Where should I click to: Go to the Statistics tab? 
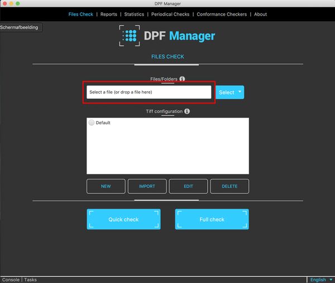134,14
